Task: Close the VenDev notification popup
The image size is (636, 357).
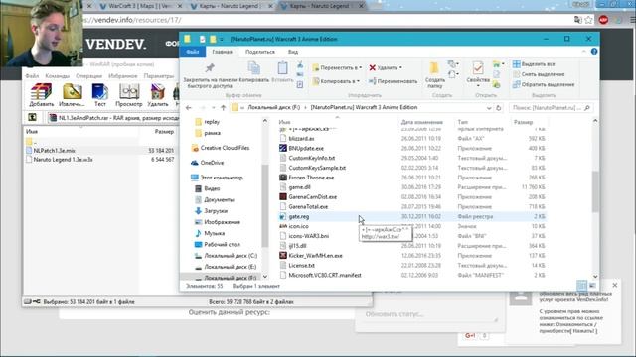Action: [615, 285]
